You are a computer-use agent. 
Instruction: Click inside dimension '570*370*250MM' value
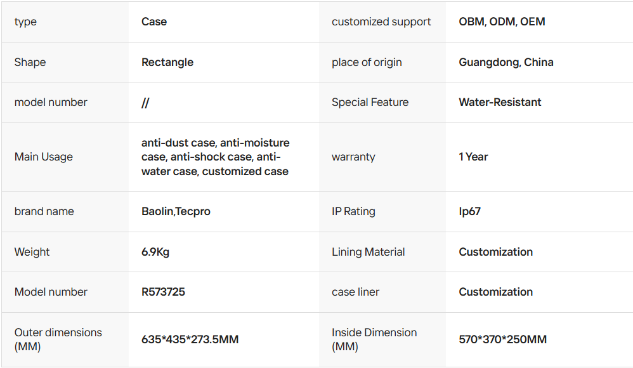click(x=502, y=339)
